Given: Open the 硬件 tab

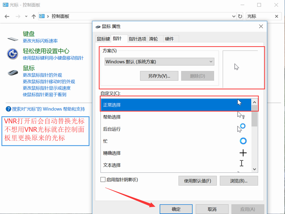Looking at the screenshot, I should (x=169, y=39).
